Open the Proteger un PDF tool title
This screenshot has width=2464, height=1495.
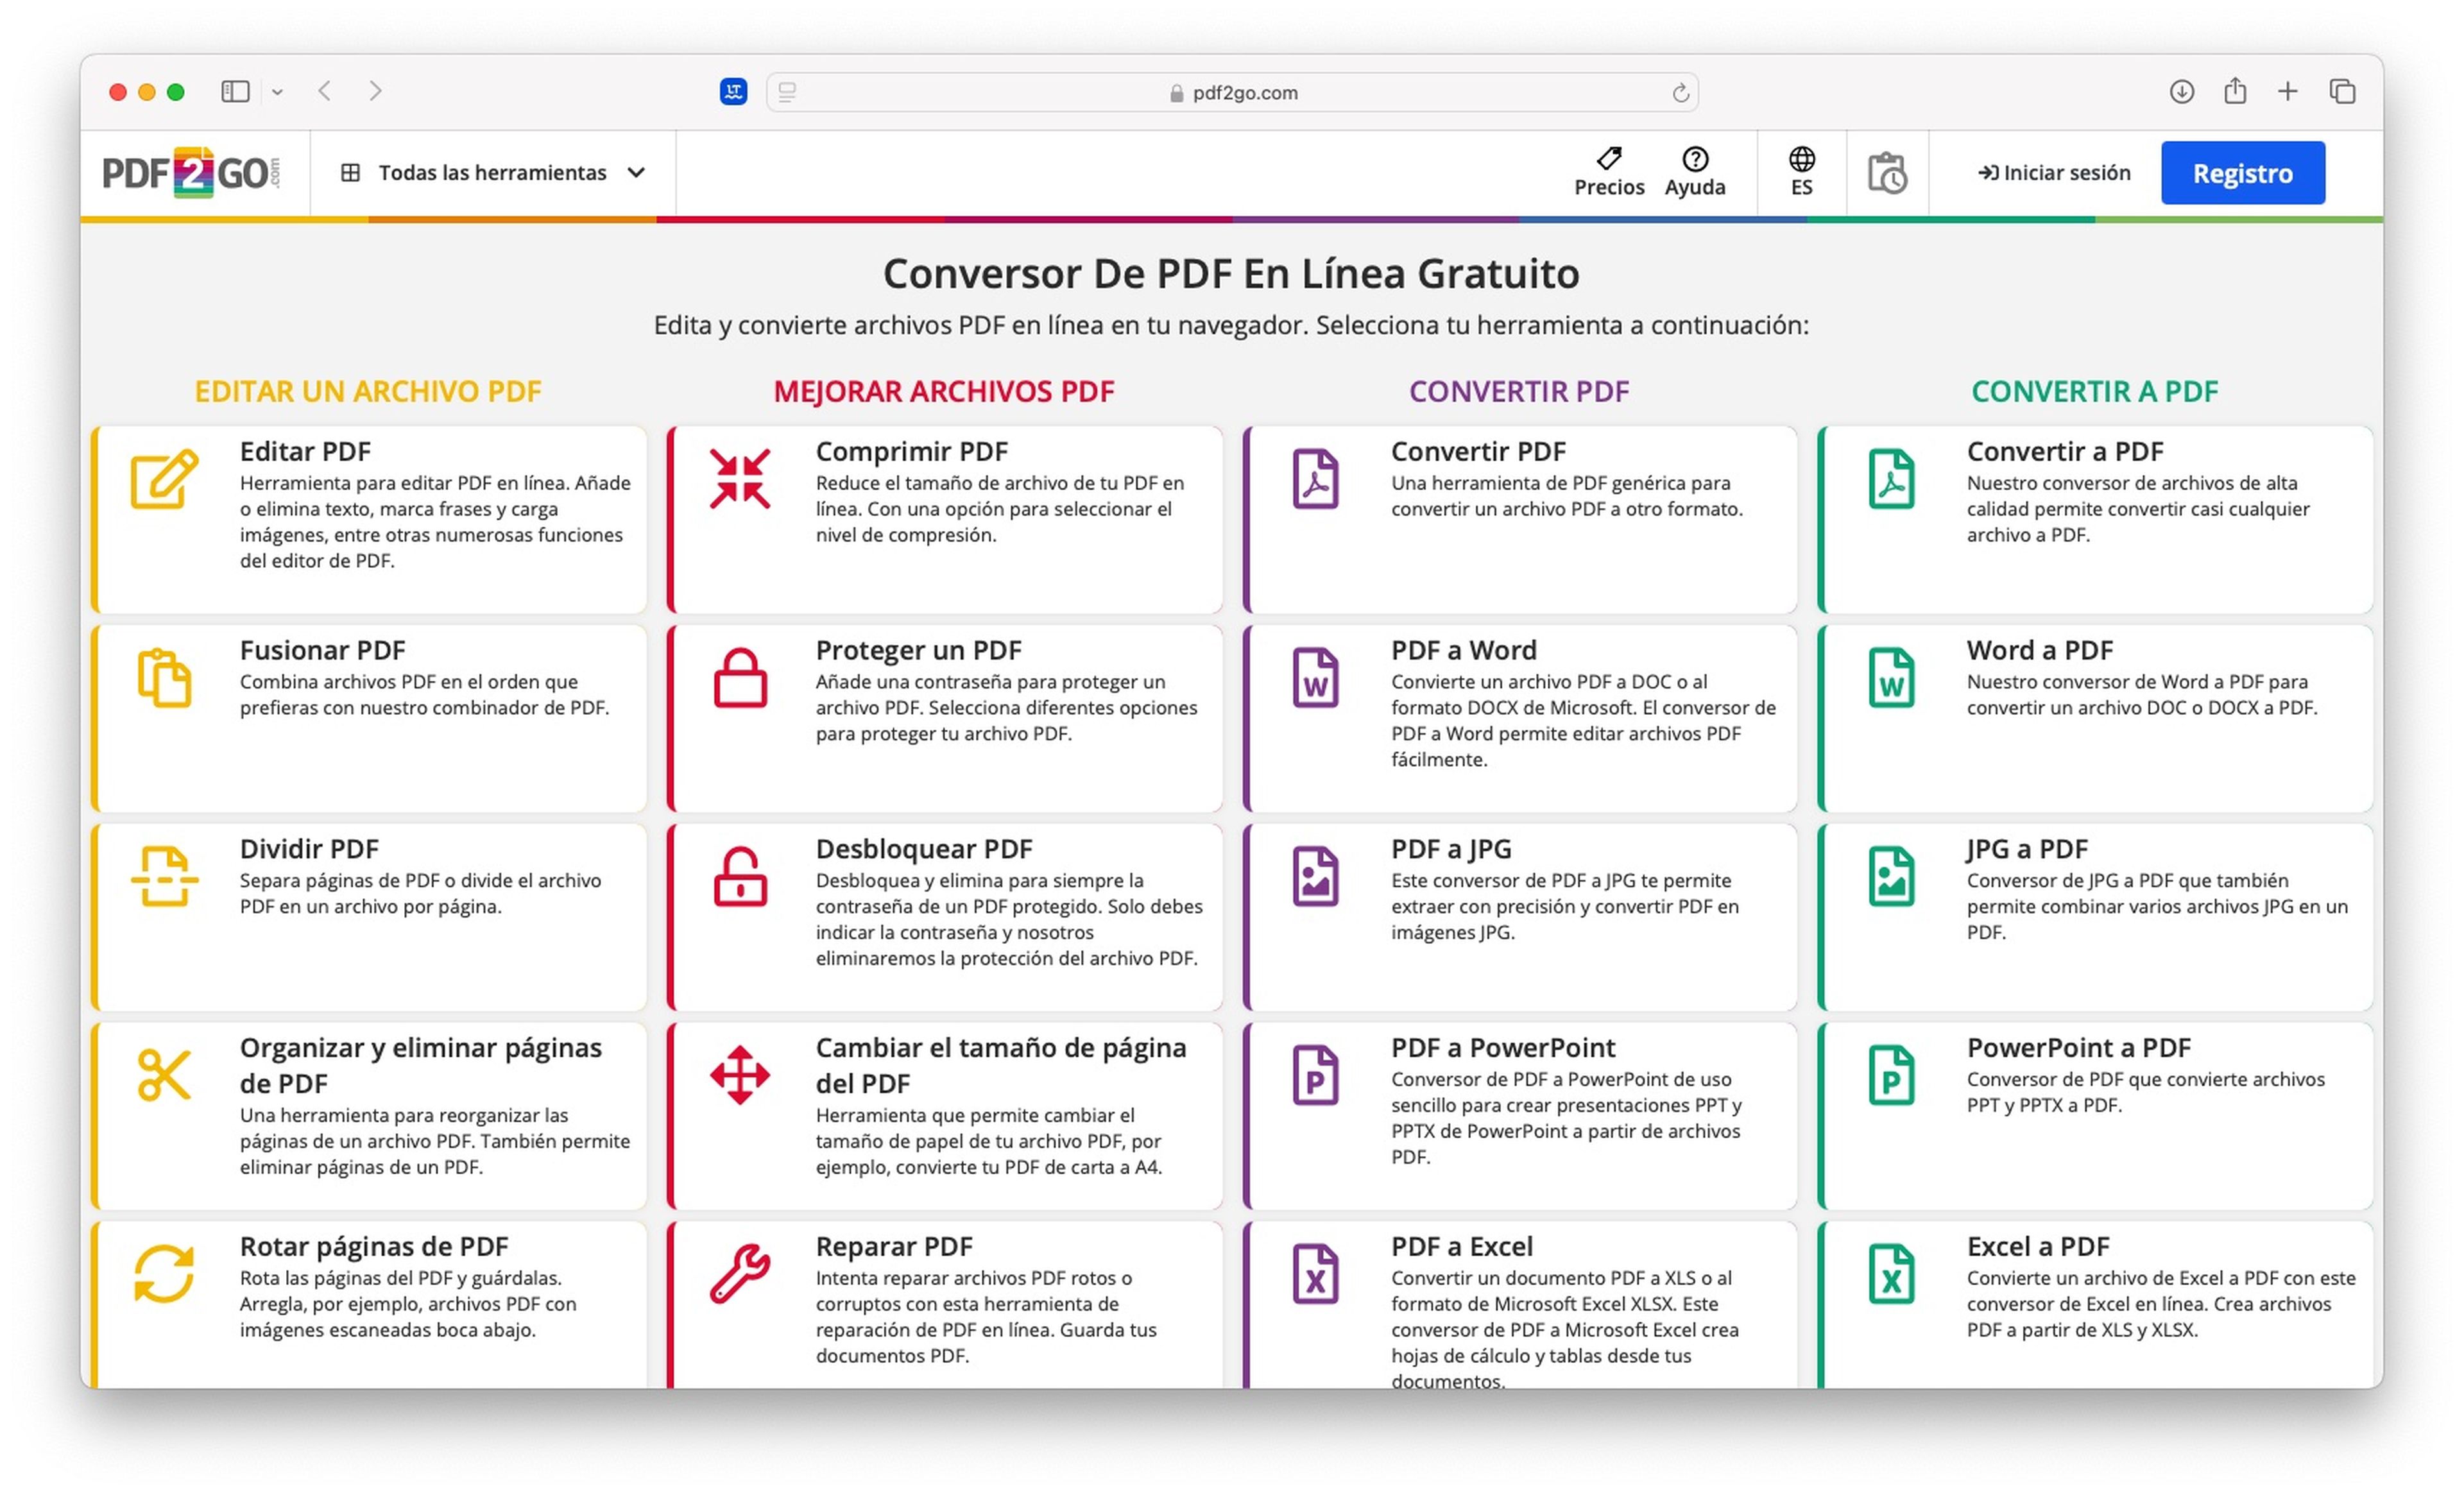(918, 650)
